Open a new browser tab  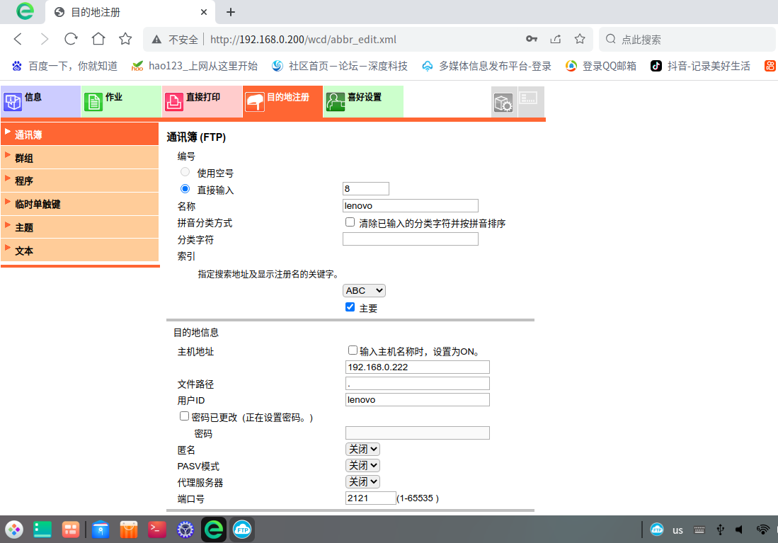(x=231, y=12)
